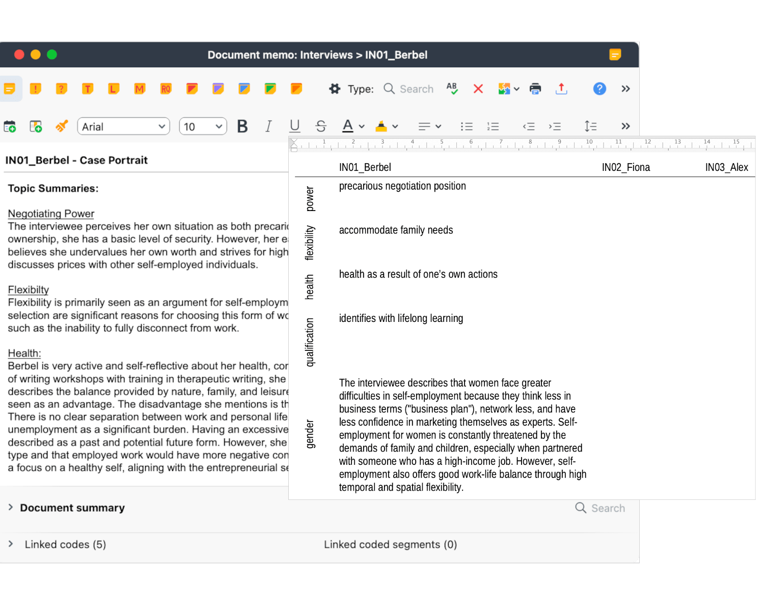Open the toolbar overflow menu

tap(625, 88)
